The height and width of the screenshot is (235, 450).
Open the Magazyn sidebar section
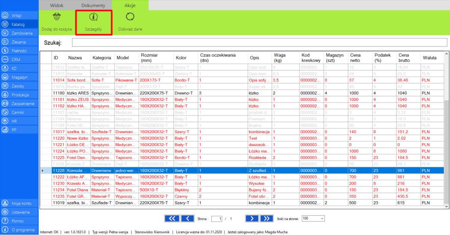[19, 77]
